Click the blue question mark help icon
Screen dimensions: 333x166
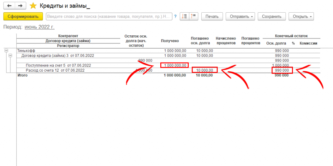[x=176, y=16]
